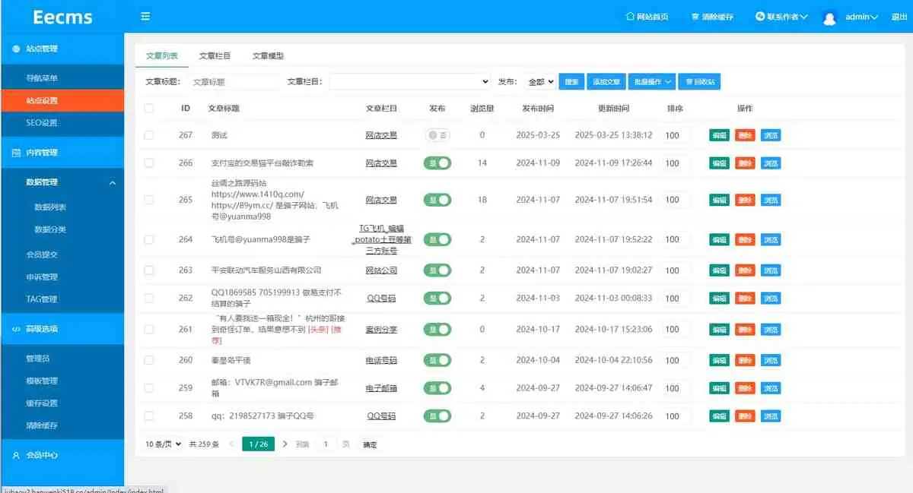Check the select-all checkbox in table header
The image size is (913, 493).
click(x=149, y=108)
